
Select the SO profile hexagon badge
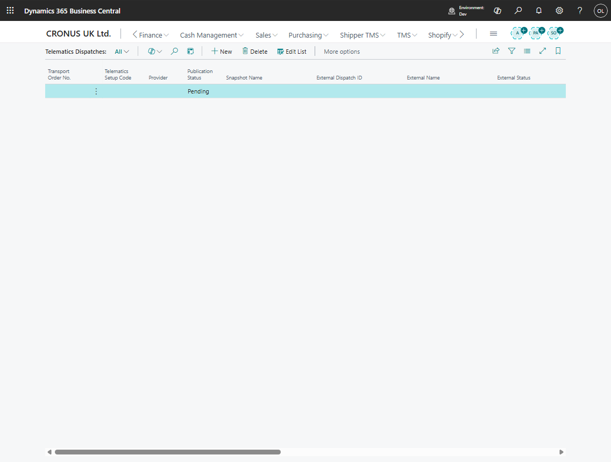click(x=555, y=33)
